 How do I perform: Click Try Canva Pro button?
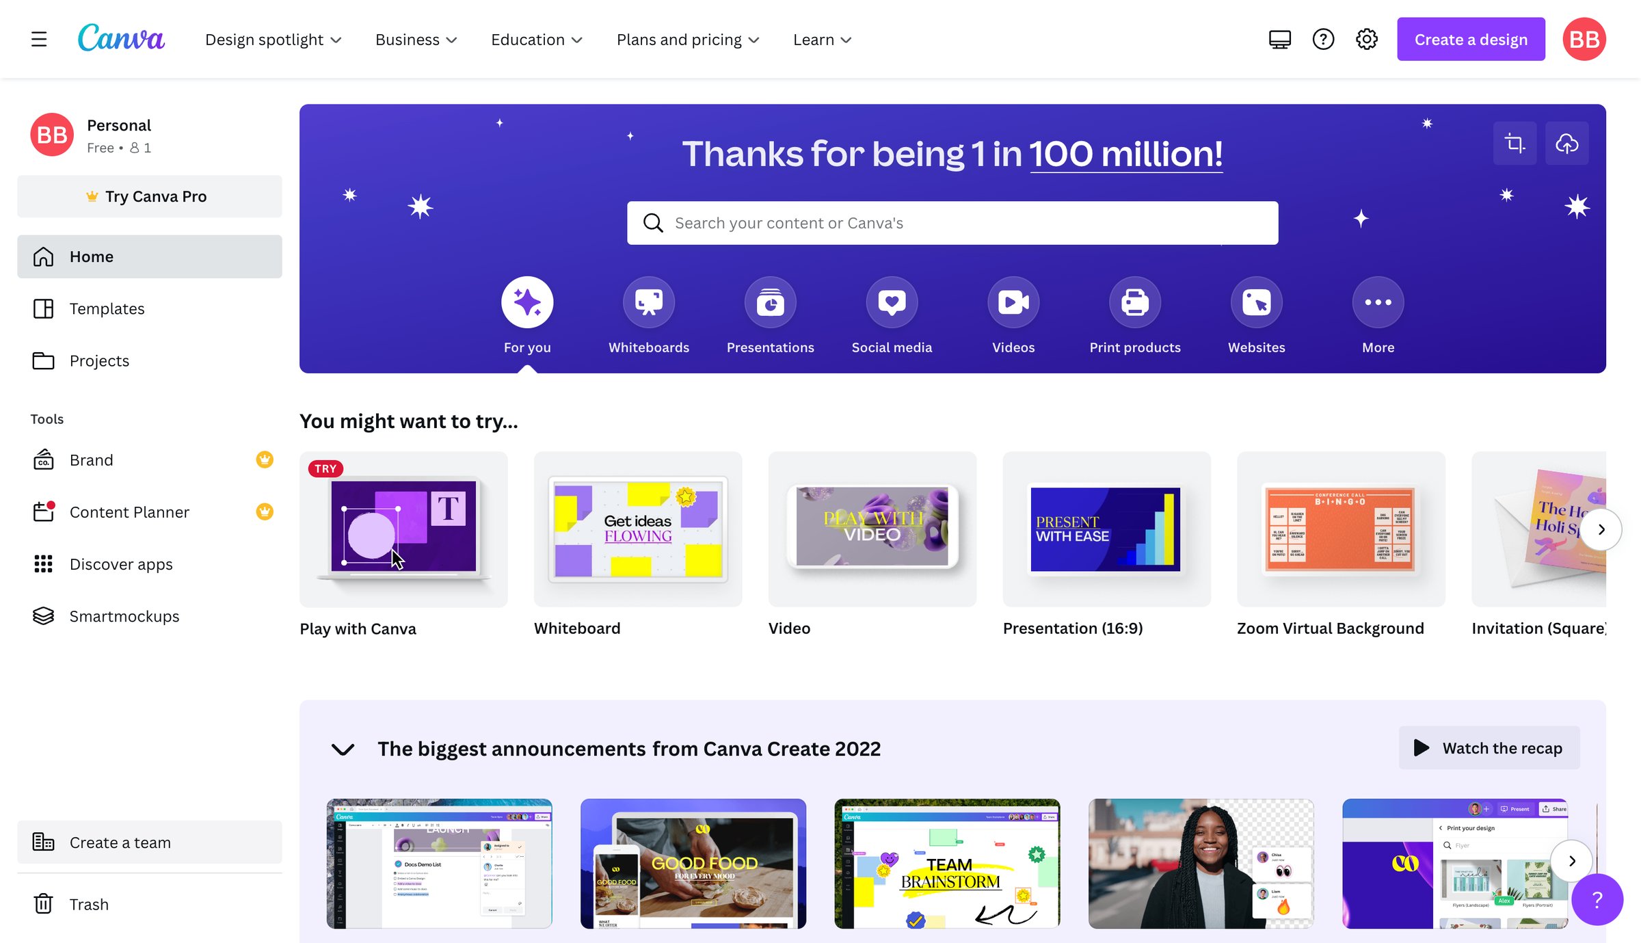pos(150,196)
